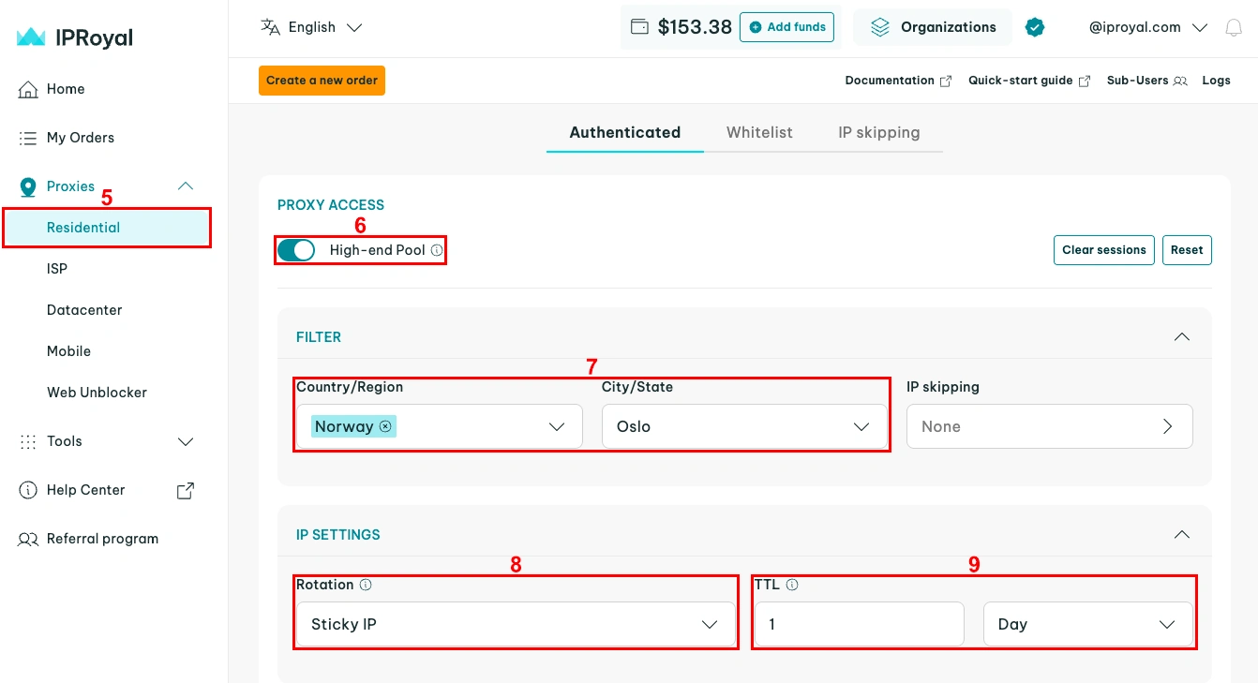The width and height of the screenshot is (1258, 683).
Task: Open the Quick-start guide link
Action: click(1029, 81)
